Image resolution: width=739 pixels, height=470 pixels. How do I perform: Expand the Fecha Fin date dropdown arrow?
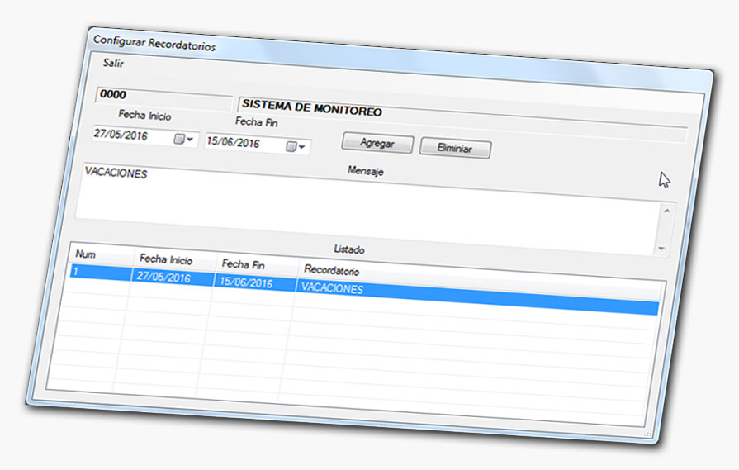pyautogui.click(x=302, y=148)
